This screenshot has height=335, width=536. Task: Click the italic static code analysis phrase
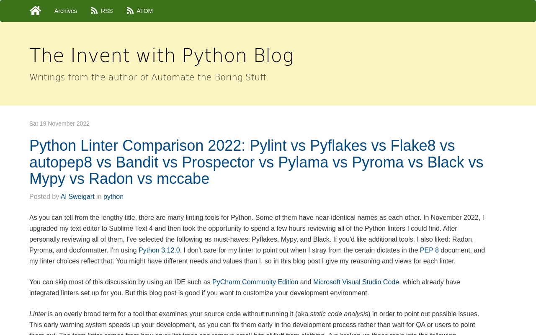[x=339, y=314]
